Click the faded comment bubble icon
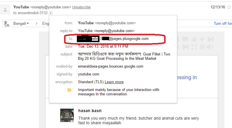 tap(185, 39)
